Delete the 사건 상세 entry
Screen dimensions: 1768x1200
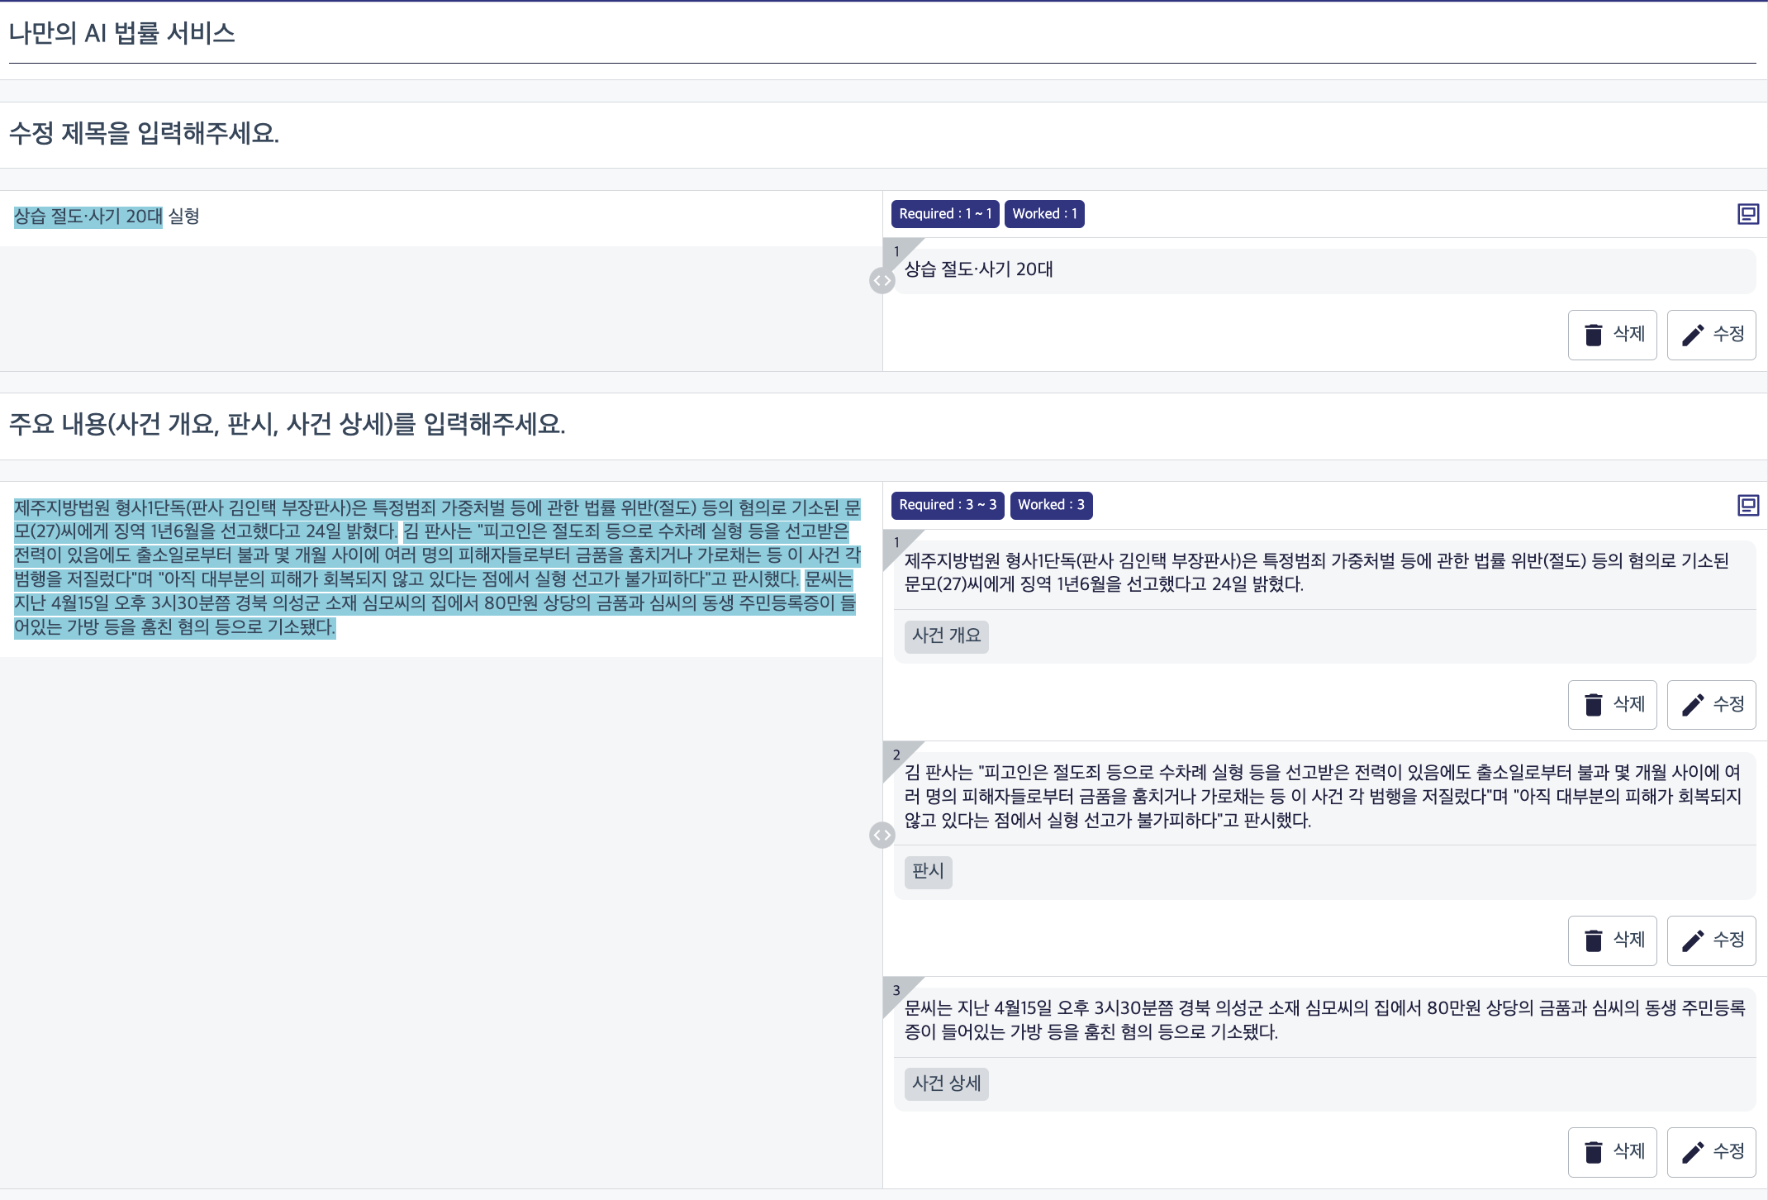pyautogui.click(x=1612, y=1152)
